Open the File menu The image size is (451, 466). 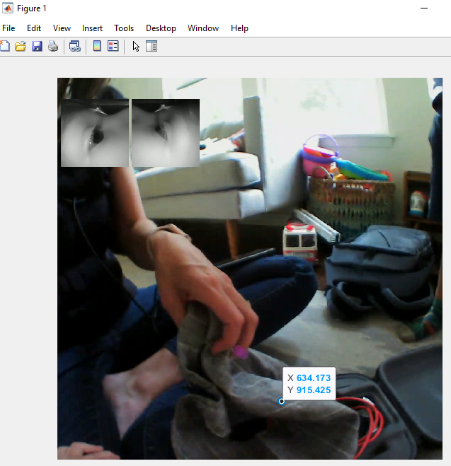pos(8,28)
